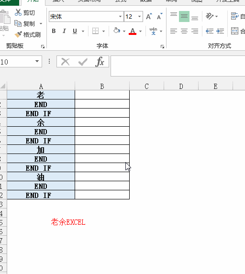Apply red font color
Viewport: 245px width, 274px height.
[133, 31]
